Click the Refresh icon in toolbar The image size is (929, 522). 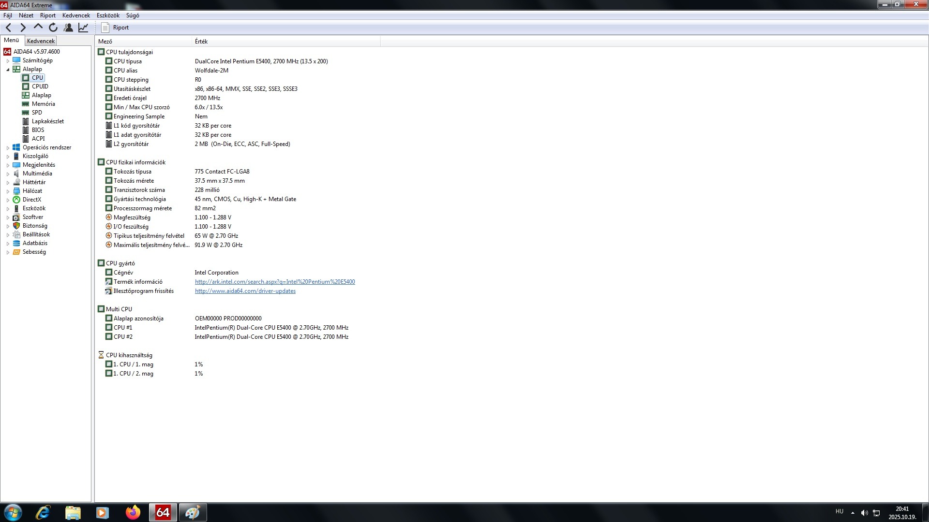(x=53, y=28)
